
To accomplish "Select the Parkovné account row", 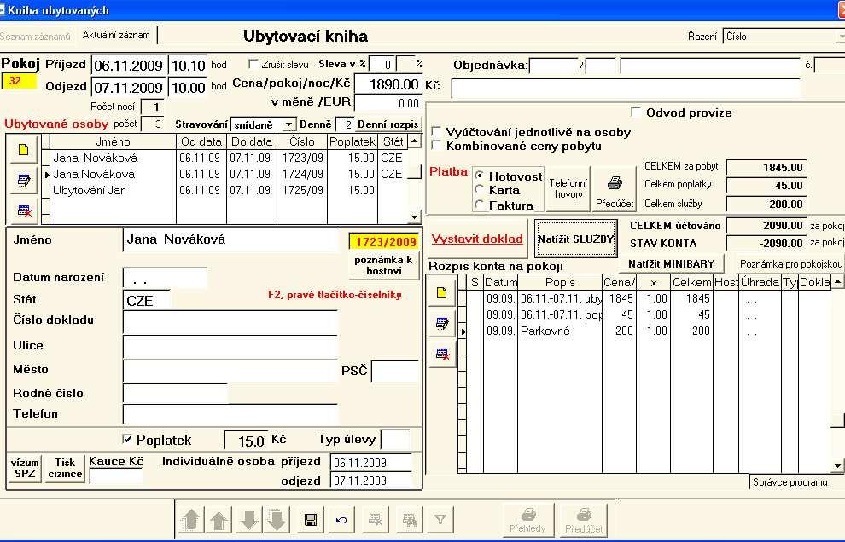I will (650, 331).
